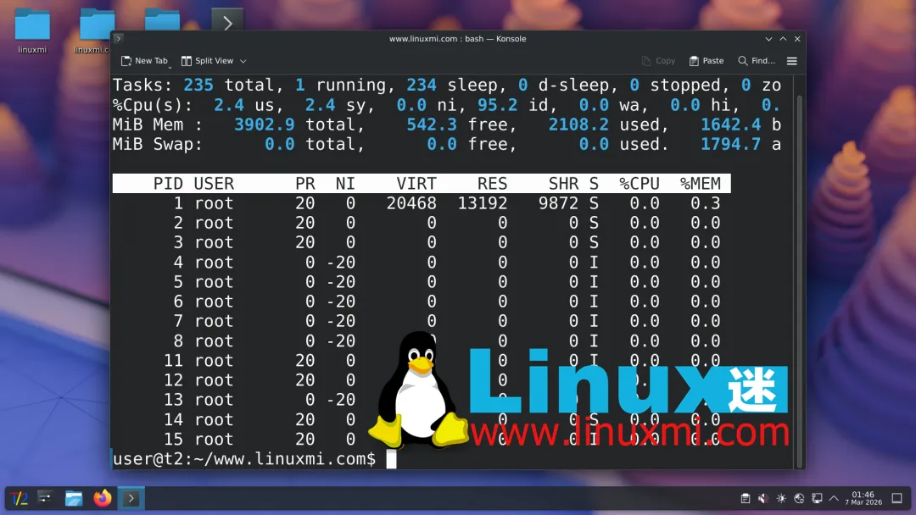Click the Split View button
Screen dimensions: 916x515
[208, 61]
